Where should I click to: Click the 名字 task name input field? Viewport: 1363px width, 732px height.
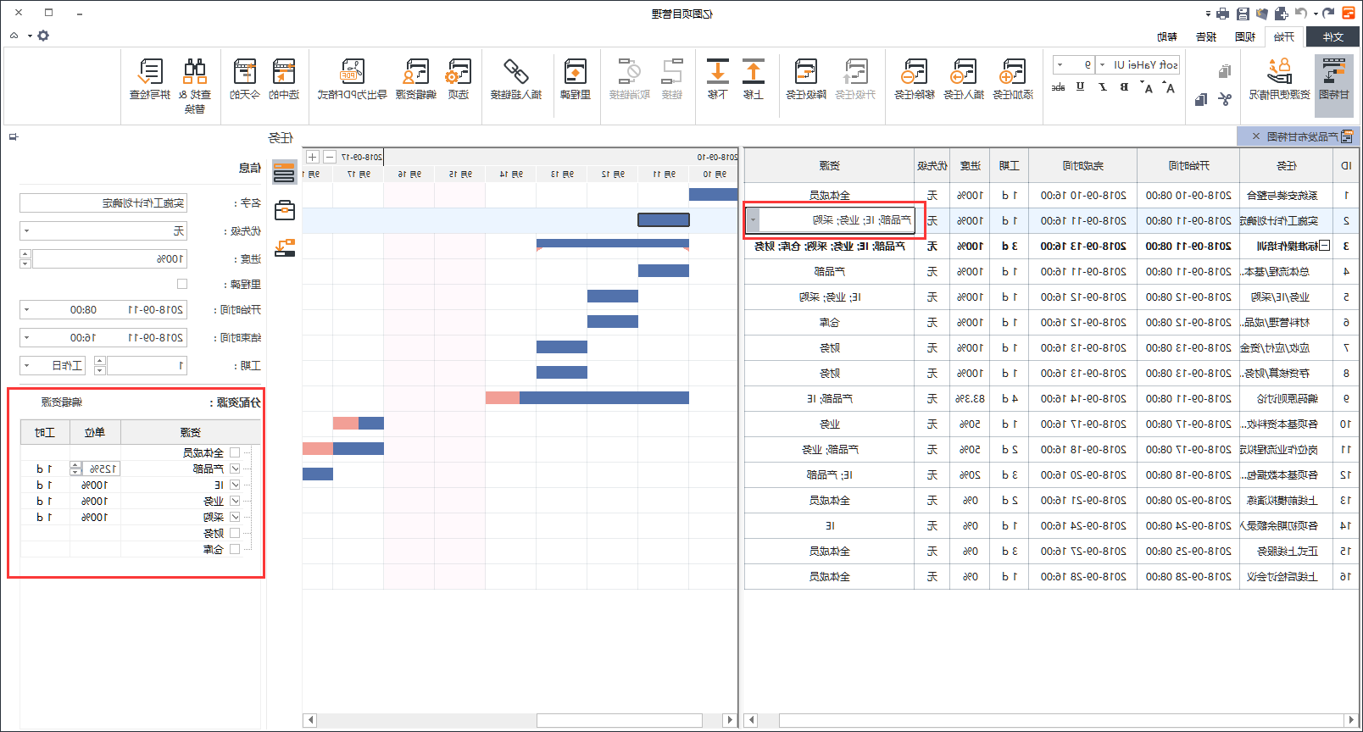coord(103,202)
